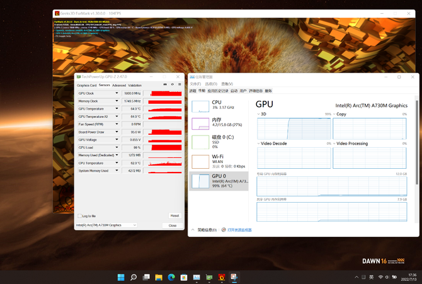Click the FurMark icon in the taskbar

tap(221, 277)
